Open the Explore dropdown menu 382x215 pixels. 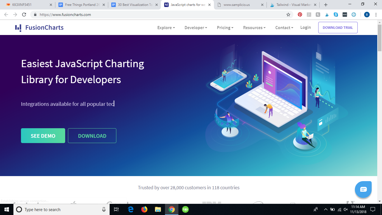(x=166, y=28)
